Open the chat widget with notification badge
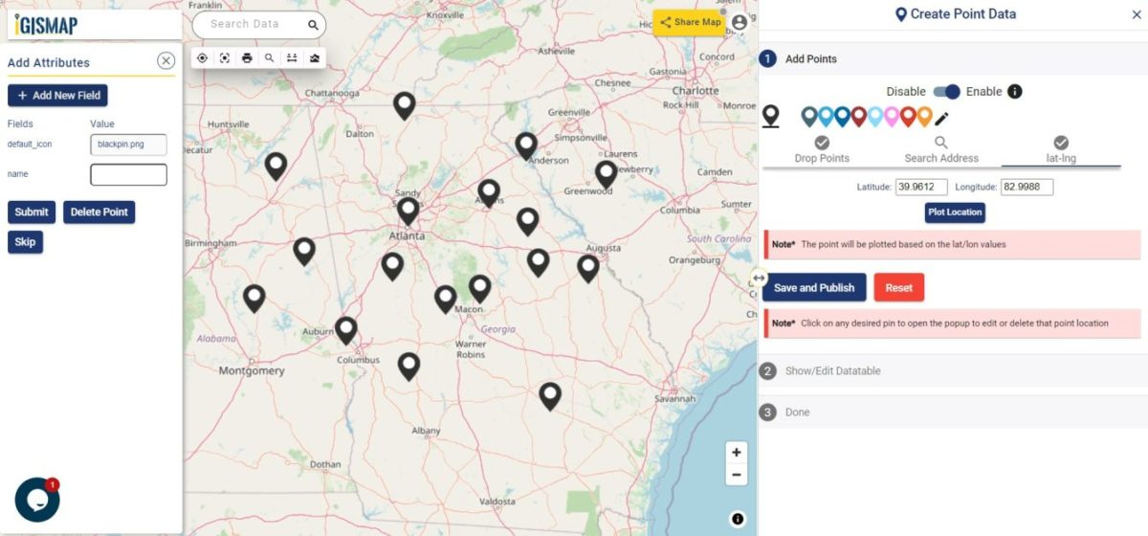 (37, 500)
